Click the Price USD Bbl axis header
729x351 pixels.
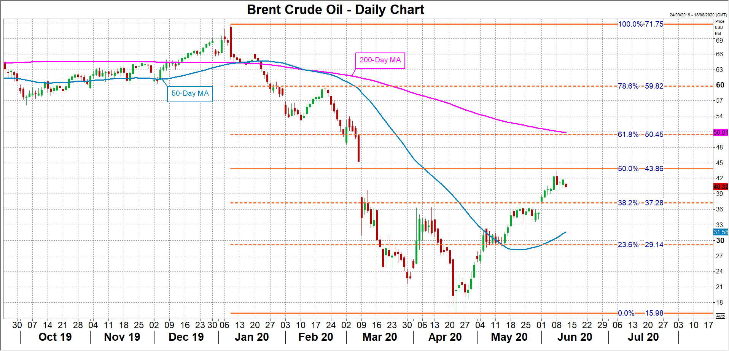tap(719, 27)
